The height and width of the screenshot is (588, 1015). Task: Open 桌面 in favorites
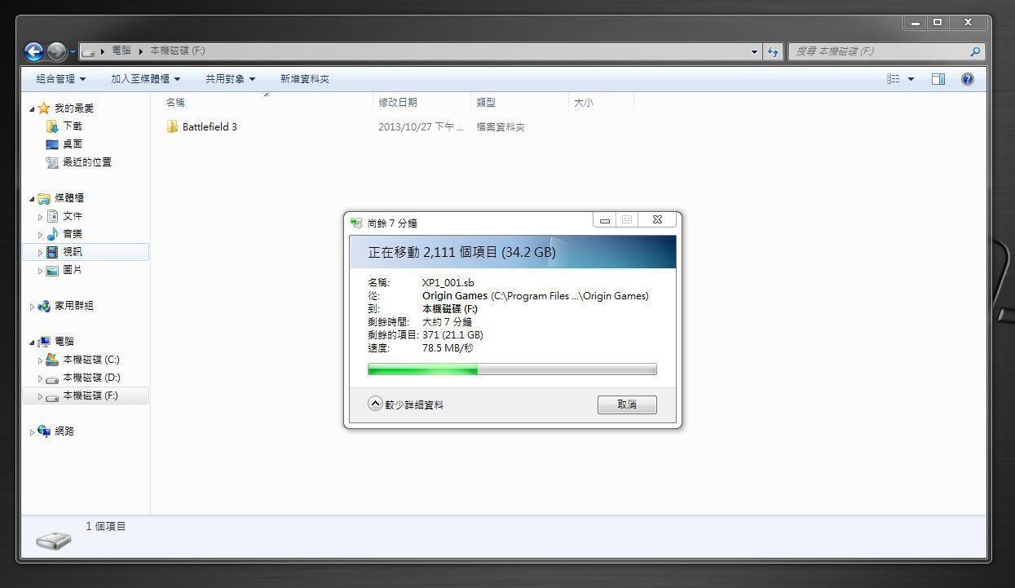[73, 144]
